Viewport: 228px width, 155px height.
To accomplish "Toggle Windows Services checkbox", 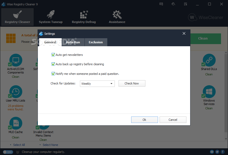I will 203,96.
